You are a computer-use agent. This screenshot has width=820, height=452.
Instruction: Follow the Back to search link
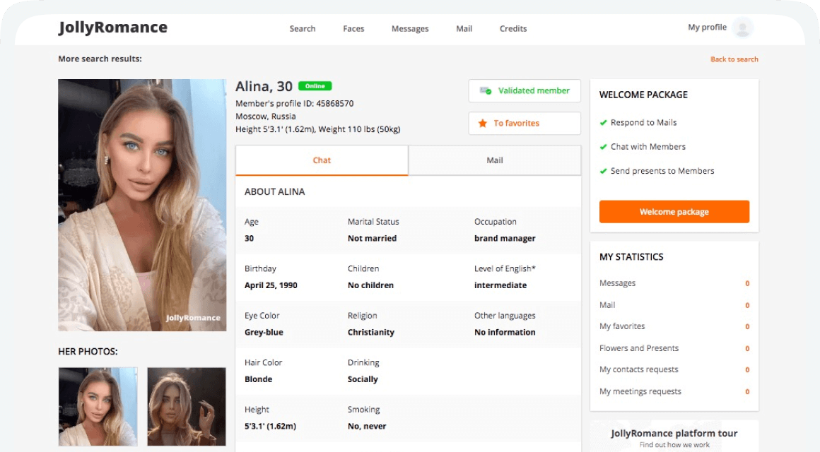[x=734, y=59]
